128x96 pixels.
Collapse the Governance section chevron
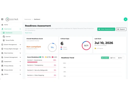point(20,29)
